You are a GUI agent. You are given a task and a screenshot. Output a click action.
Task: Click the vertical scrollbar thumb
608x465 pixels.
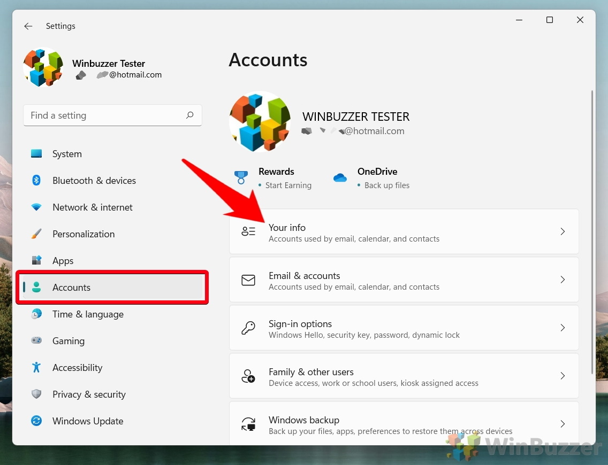pos(592,232)
